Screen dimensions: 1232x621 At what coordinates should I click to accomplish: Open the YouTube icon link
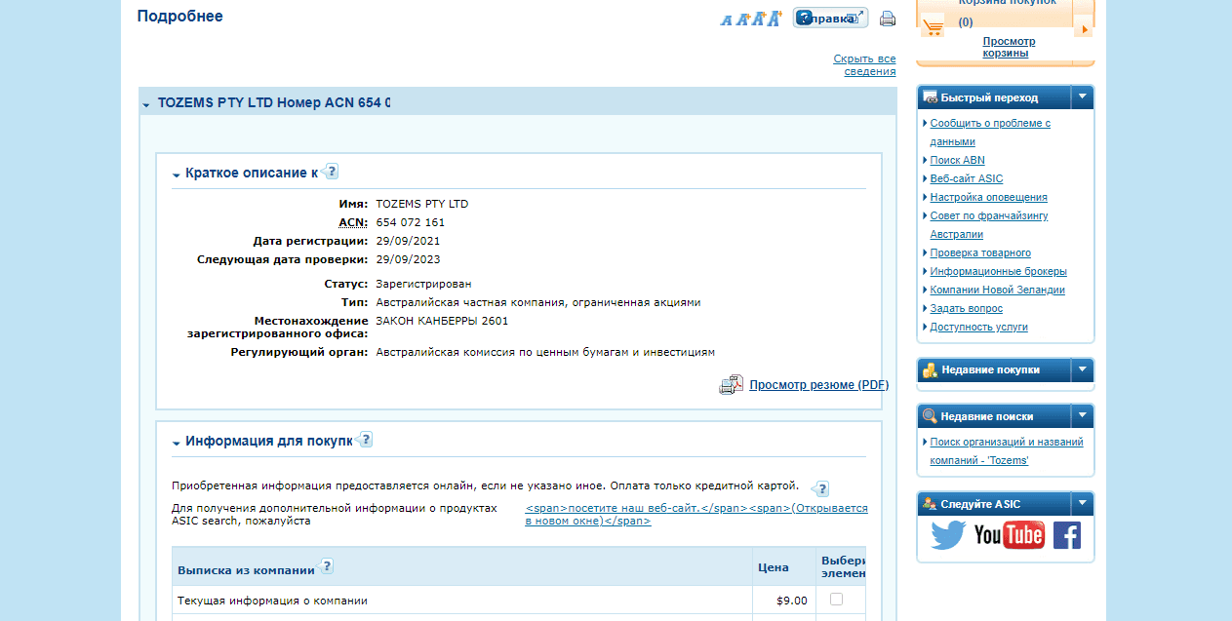[1009, 535]
